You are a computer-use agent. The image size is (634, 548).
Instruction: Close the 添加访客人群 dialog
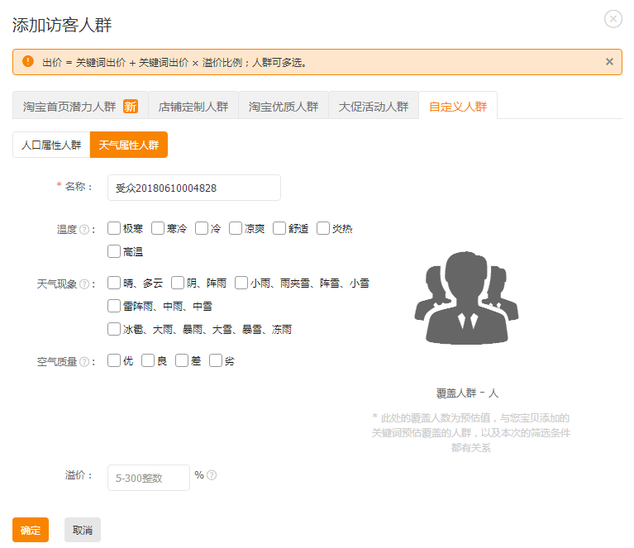coord(613,19)
